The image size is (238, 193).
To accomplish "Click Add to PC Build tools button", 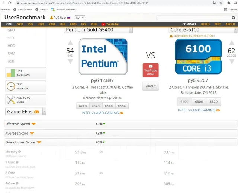I will pos(26,100).
